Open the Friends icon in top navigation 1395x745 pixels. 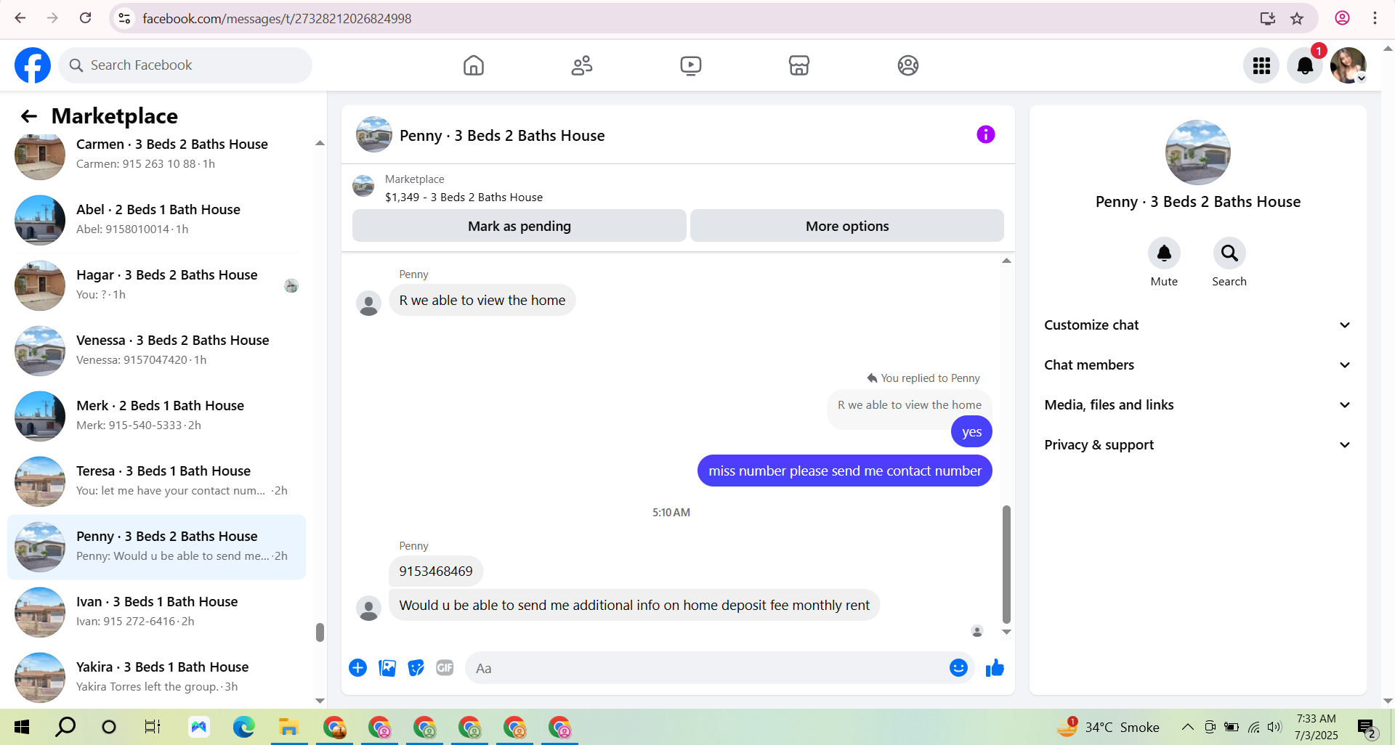(582, 65)
